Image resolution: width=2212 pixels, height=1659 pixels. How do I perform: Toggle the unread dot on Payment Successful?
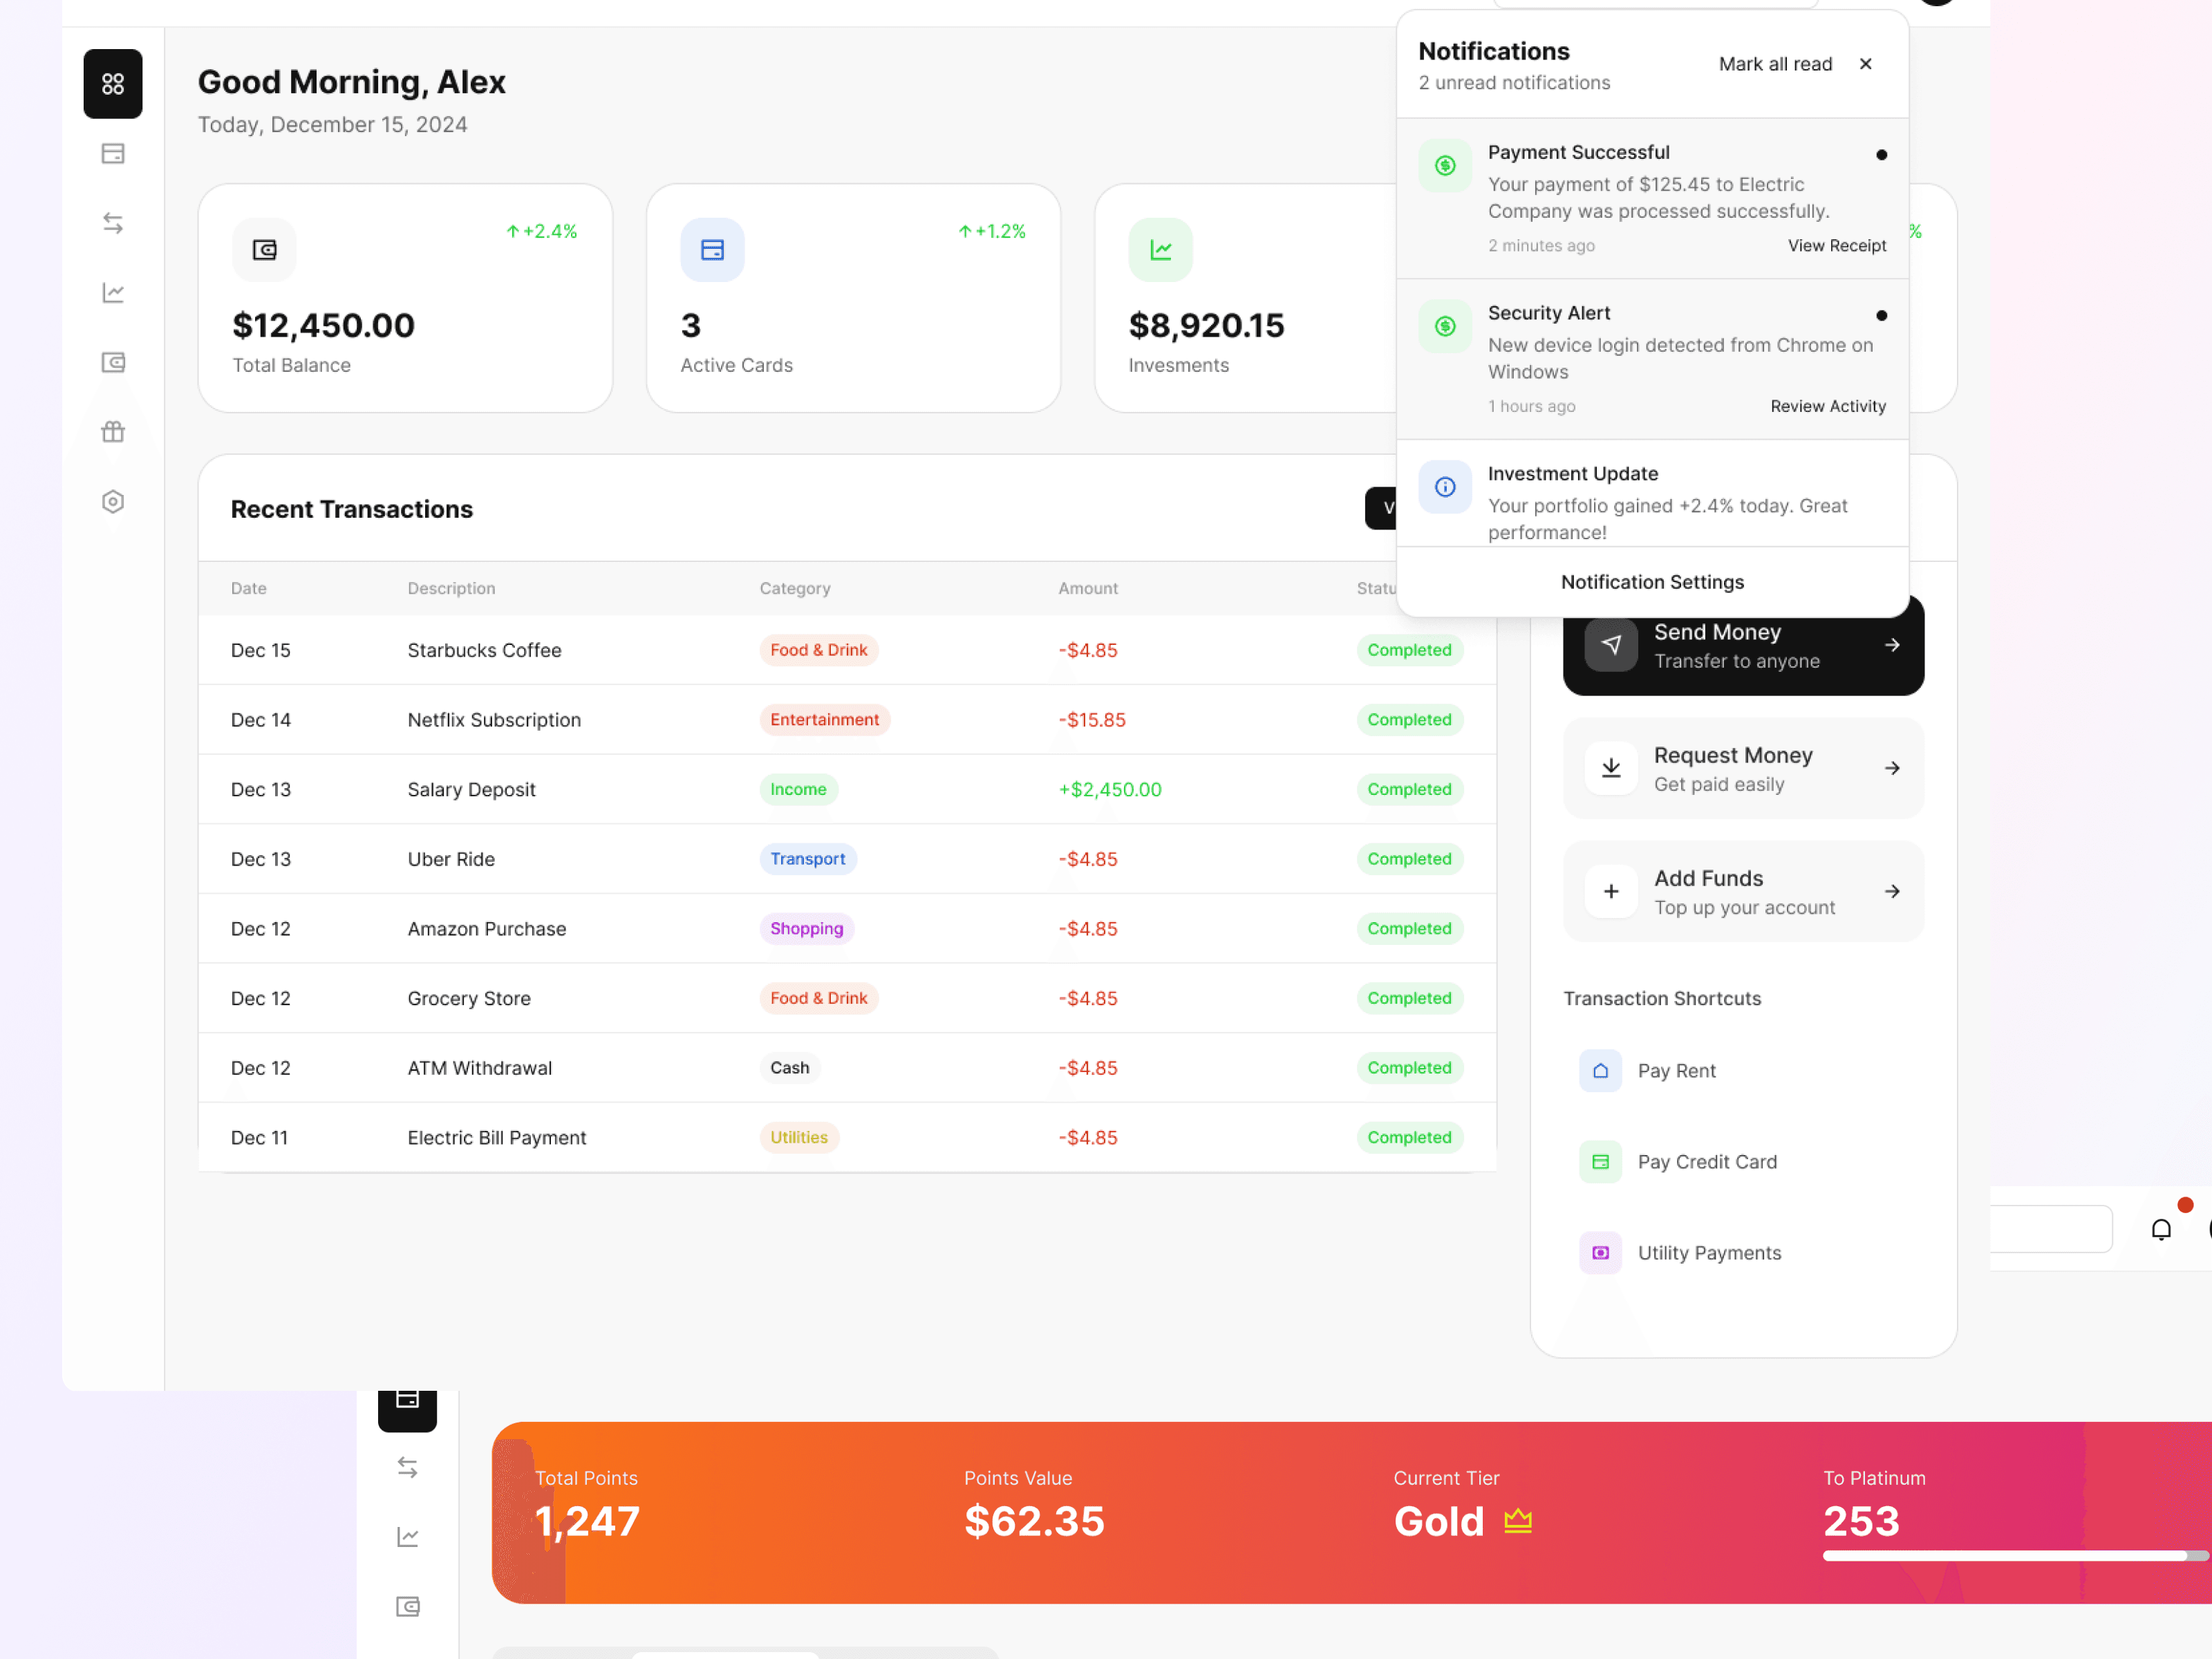1882,154
